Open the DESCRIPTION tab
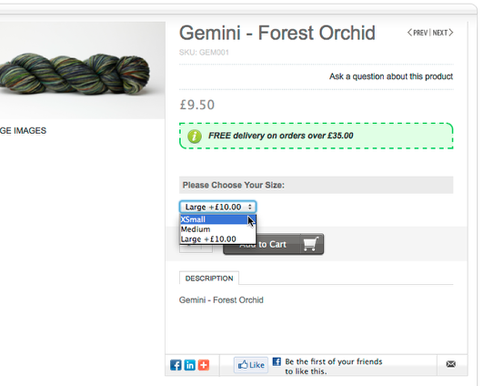This screenshot has width=484, height=386. 209,279
